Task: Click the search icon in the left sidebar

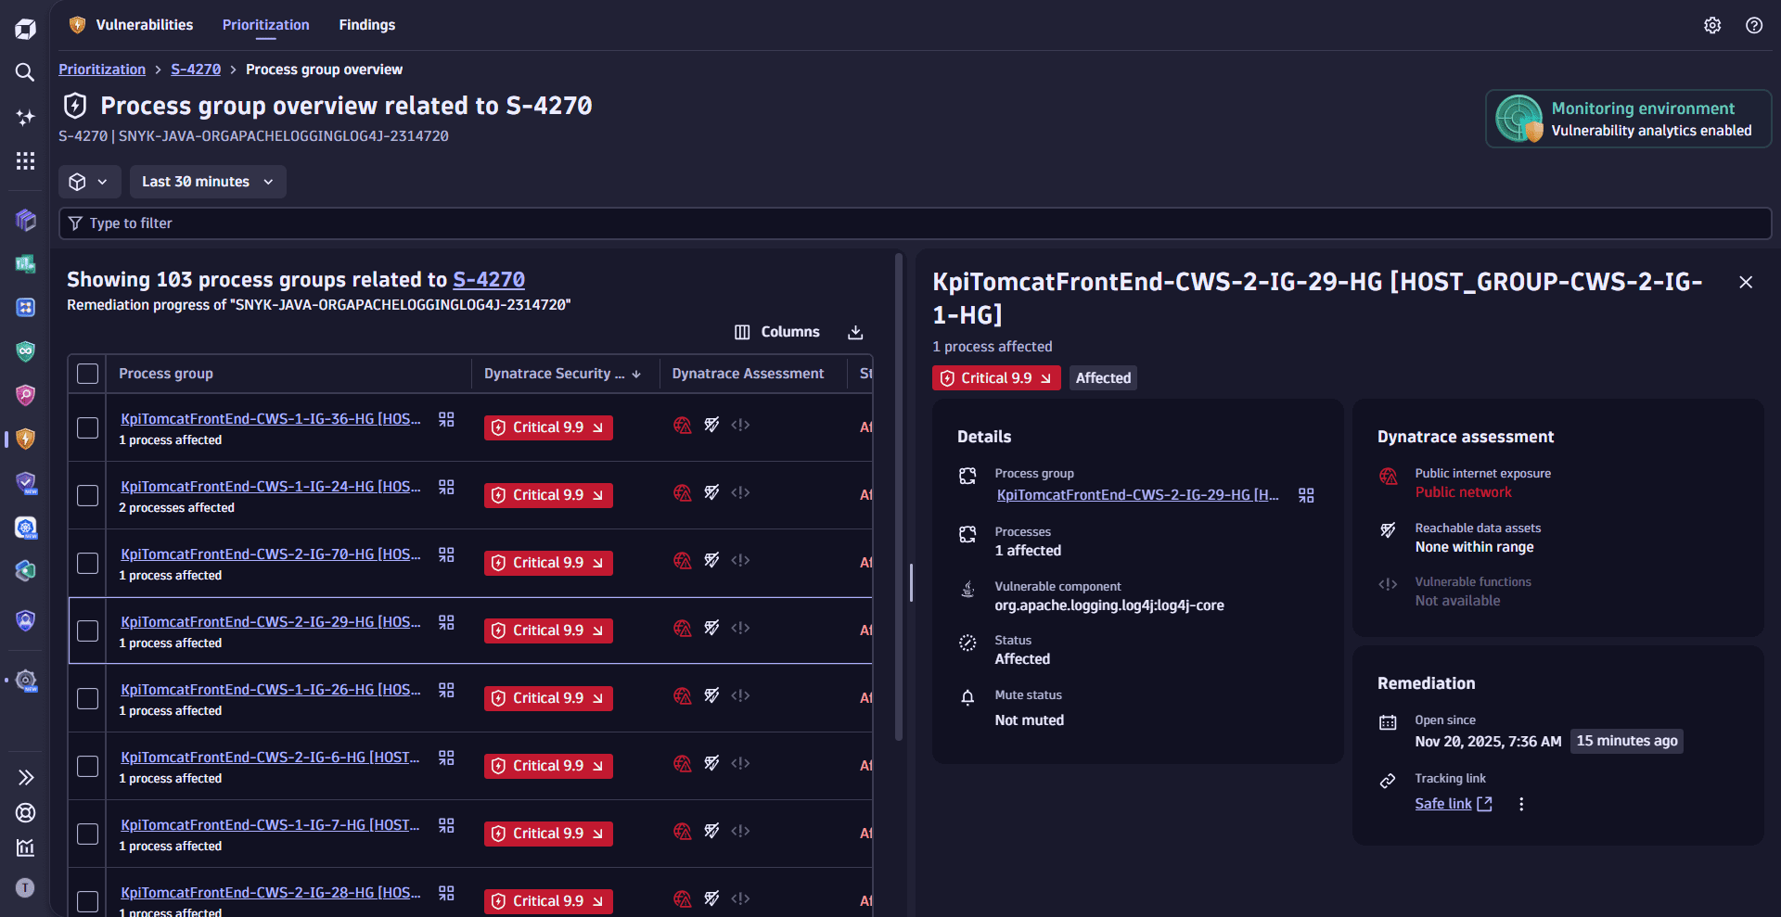Action: click(x=25, y=72)
